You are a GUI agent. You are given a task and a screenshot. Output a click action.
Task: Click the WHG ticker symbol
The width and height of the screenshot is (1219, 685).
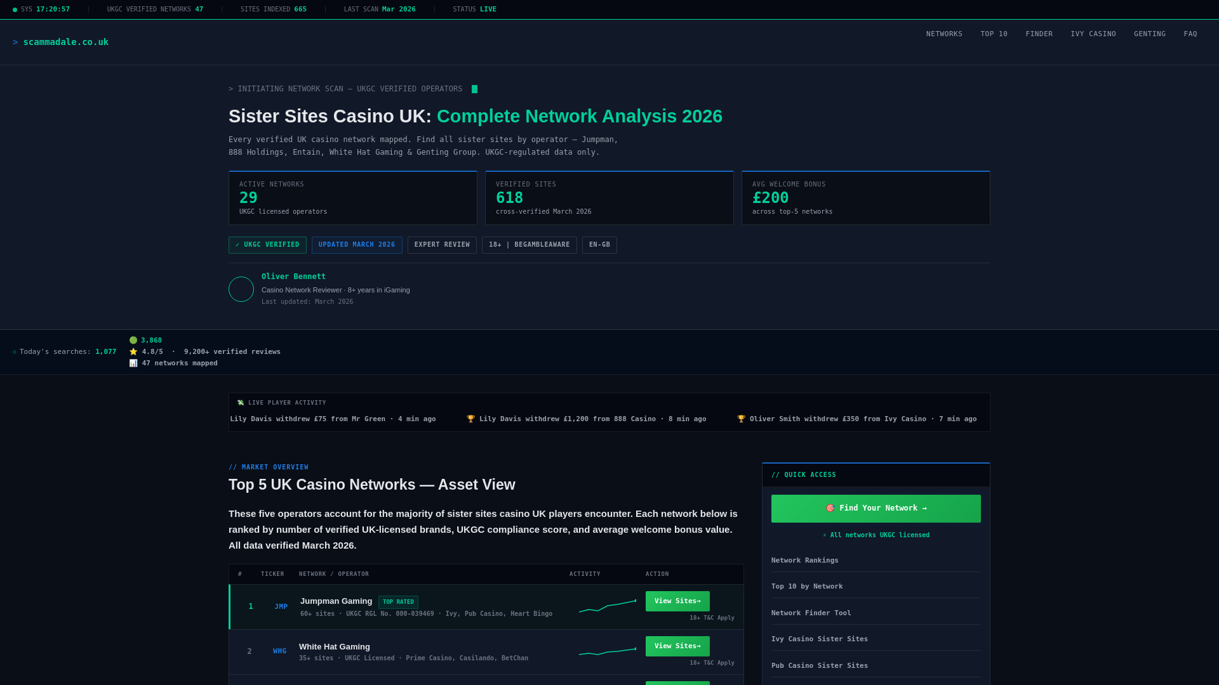tap(280, 651)
